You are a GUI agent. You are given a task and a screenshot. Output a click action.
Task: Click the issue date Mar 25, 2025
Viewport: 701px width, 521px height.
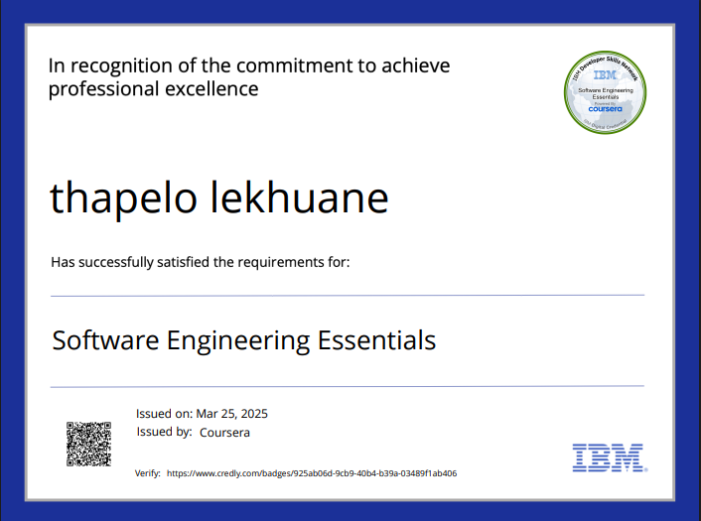click(x=232, y=414)
